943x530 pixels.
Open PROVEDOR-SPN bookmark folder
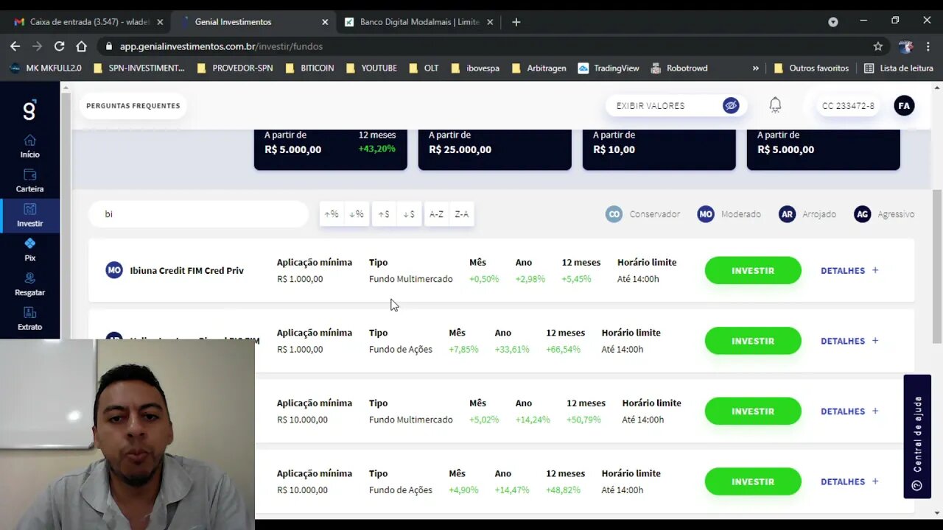tap(234, 68)
